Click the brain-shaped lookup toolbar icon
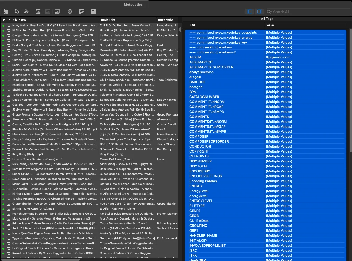The width and height of the screenshot is (352, 261). click(70, 11)
